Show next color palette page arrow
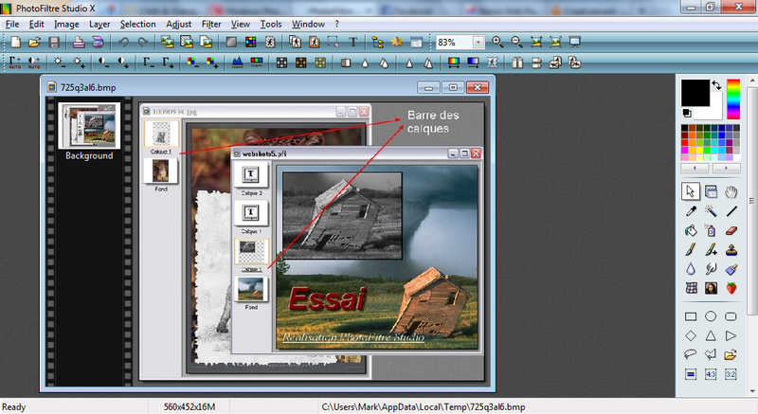The width and height of the screenshot is (758, 414). point(726,168)
